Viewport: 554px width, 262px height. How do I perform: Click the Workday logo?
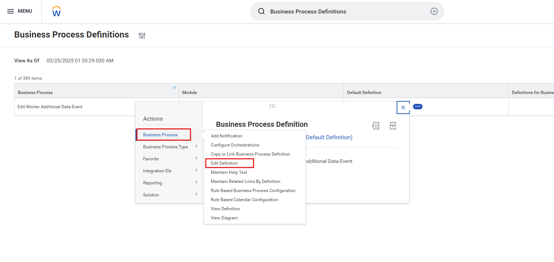[56, 11]
